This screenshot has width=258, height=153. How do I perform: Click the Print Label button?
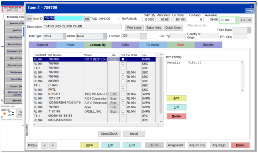pyautogui.click(x=134, y=28)
